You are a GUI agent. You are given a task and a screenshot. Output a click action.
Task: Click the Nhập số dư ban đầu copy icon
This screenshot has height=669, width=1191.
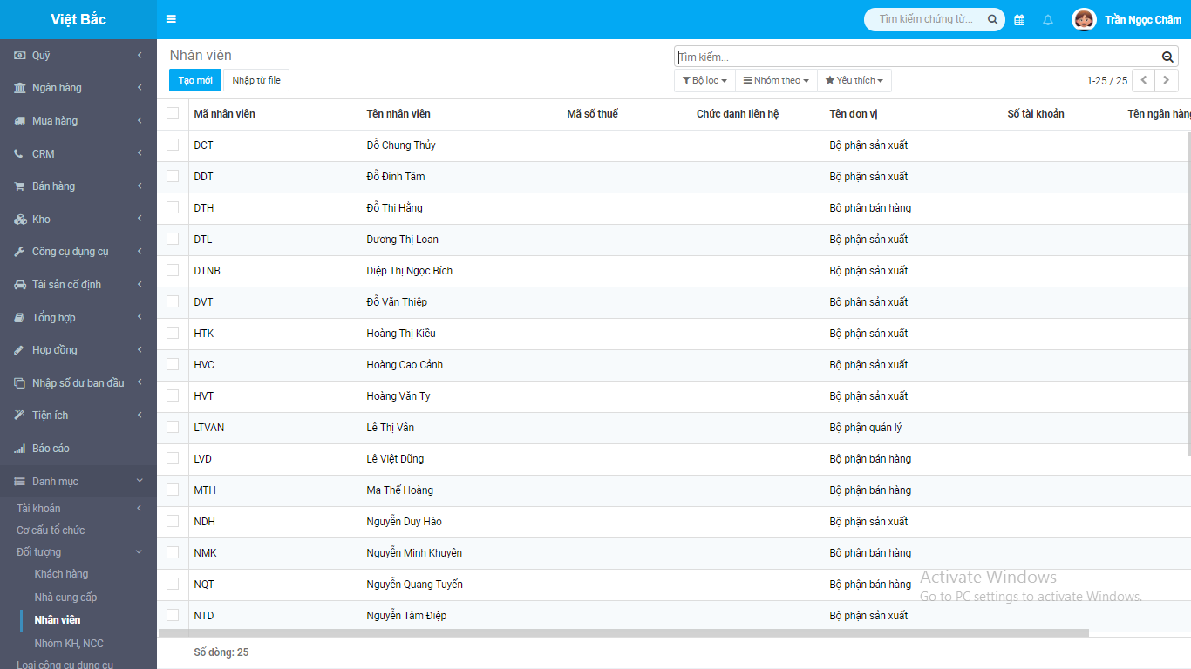pos(19,383)
